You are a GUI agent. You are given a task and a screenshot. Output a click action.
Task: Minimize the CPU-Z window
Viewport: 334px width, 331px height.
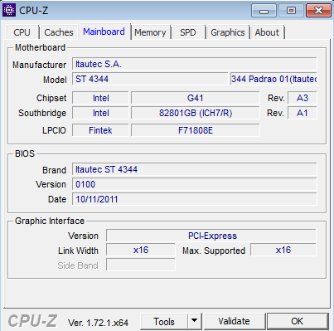coord(264,11)
